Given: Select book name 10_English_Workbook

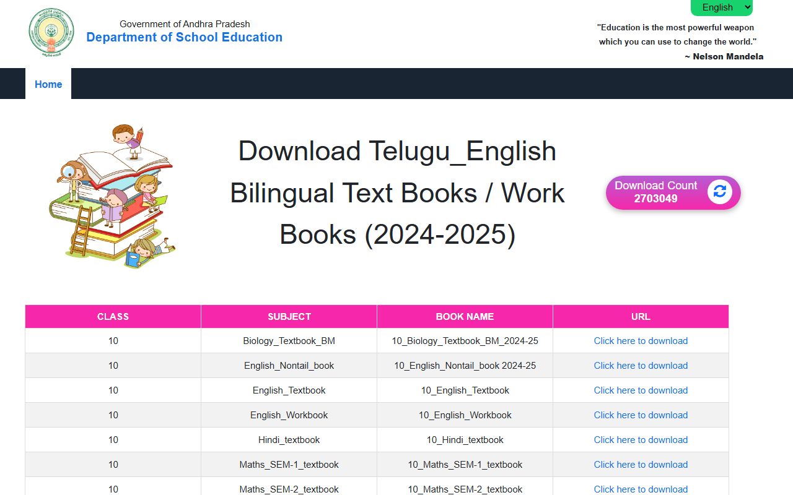Looking at the screenshot, I should point(465,415).
